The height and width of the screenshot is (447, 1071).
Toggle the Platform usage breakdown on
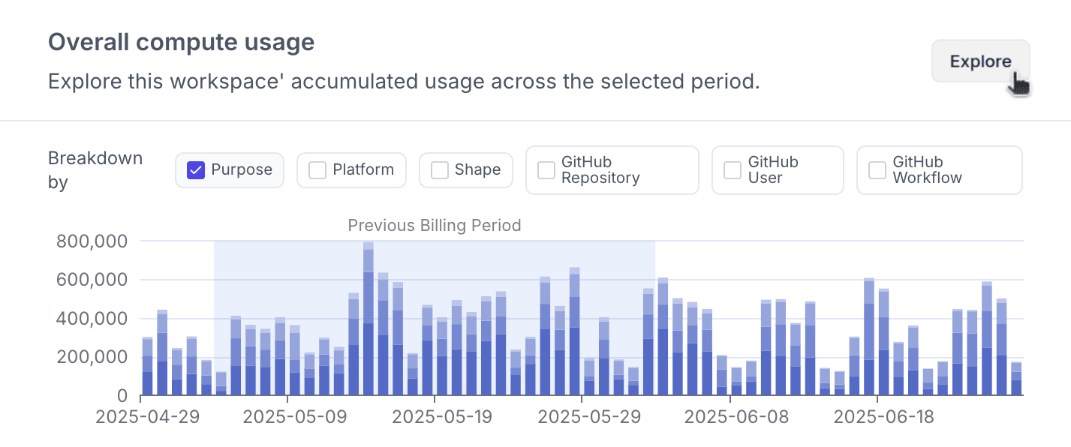click(316, 169)
